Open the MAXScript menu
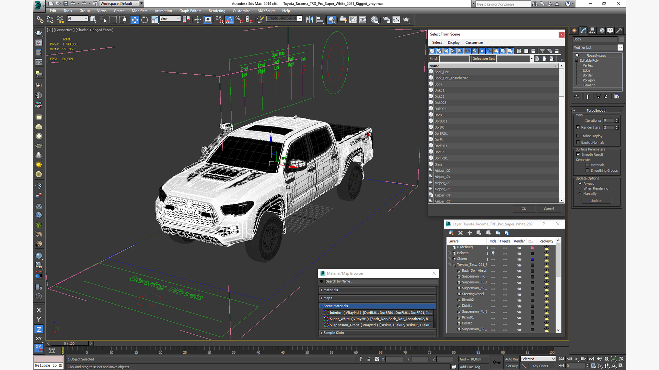The height and width of the screenshot is (370, 659). coord(266,11)
